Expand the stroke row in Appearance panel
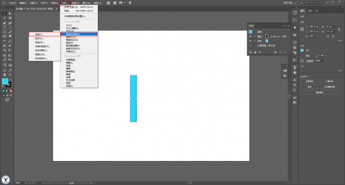 (254, 37)
